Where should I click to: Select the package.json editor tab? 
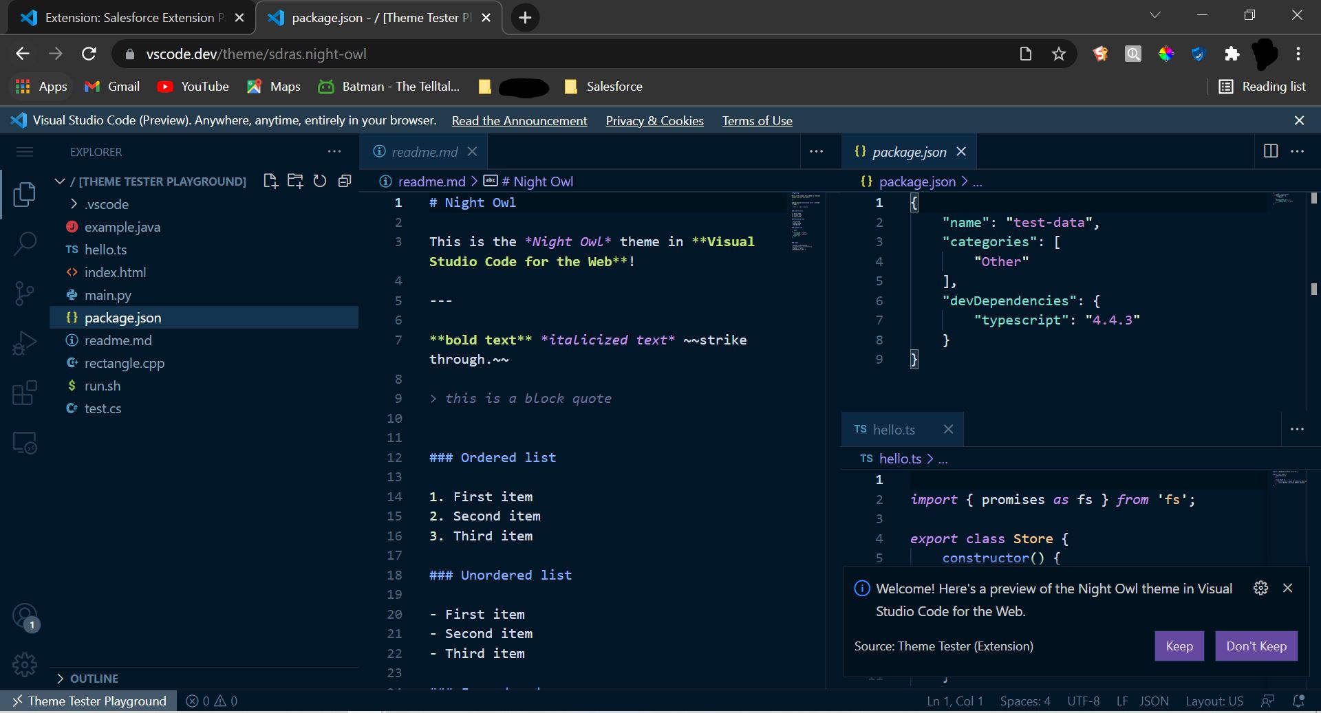click(908, 152)
